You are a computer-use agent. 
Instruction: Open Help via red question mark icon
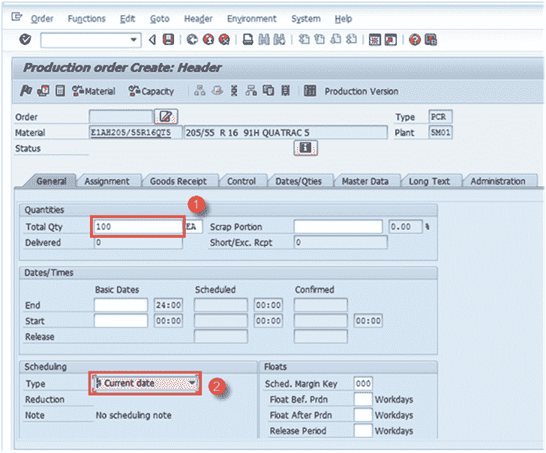pos(414,40)
